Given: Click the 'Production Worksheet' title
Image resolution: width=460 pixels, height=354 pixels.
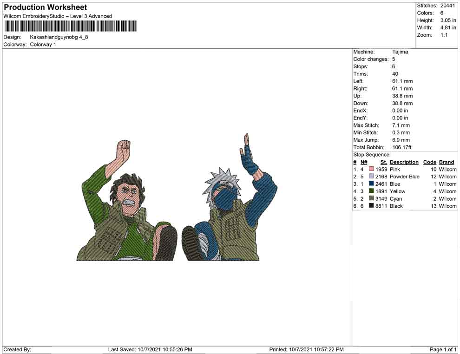Looking at the screenshot, I should click(46, 7).
